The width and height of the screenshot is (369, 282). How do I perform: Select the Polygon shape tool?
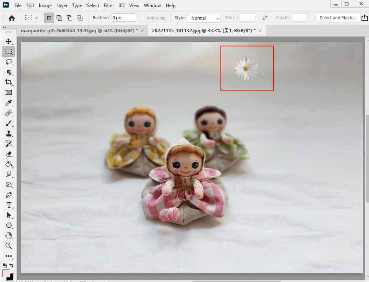(x=9, y=225)
